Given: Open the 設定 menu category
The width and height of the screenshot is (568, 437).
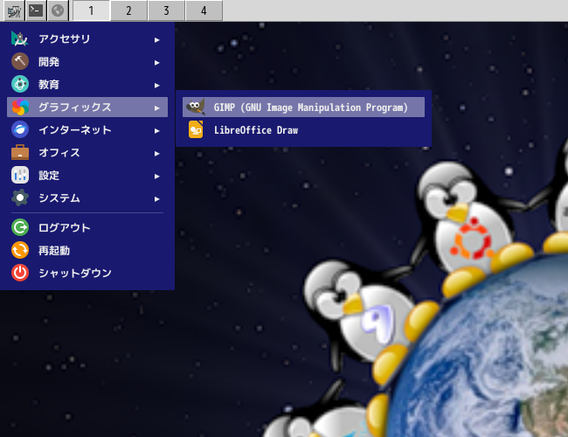Looking at the screenshot, I should [x=87, y=176].
